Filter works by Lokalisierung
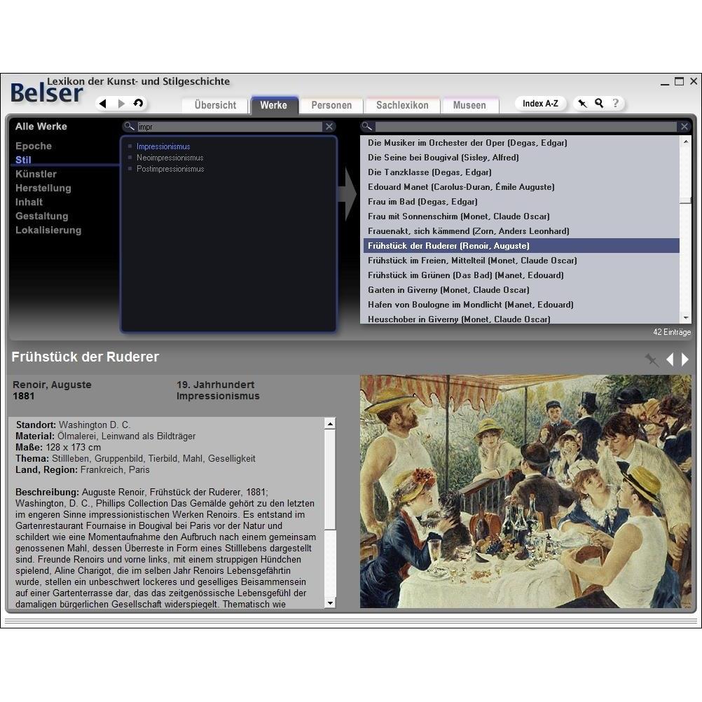Image resolution: width=702 pixels, height=702 pixels. pos(48,230)
